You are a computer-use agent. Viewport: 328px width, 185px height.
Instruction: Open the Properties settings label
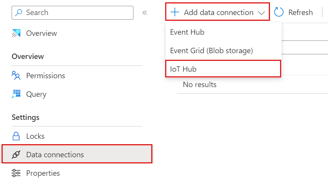(43, 173)
